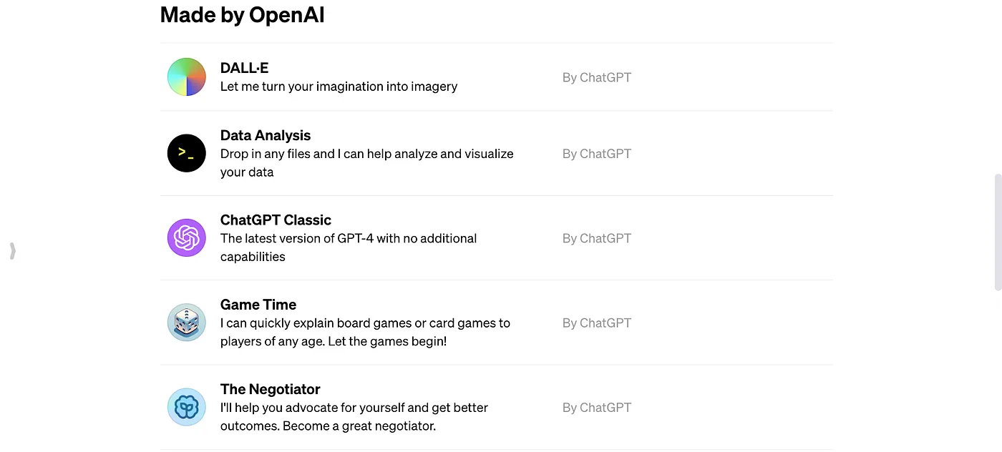Open The Negotiator title link
Screen dimensions: 1002x452
(270, 389)
